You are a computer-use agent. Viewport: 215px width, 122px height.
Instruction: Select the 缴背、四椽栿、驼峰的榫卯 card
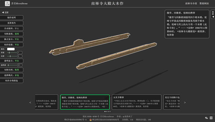click(x=85, y=102)
